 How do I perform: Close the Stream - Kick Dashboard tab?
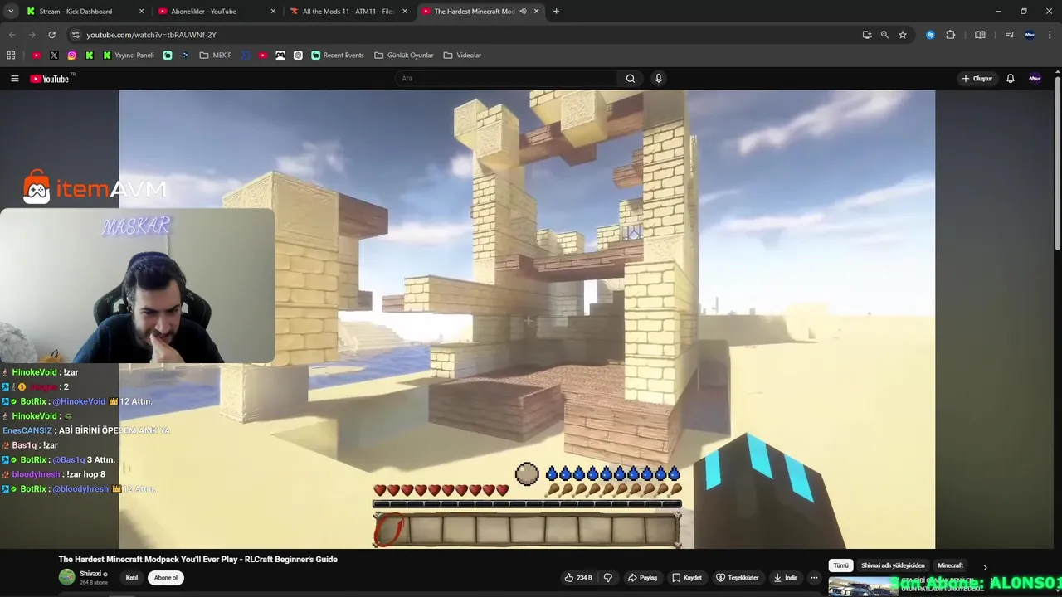pyautogui.click(x=141, y=12)
